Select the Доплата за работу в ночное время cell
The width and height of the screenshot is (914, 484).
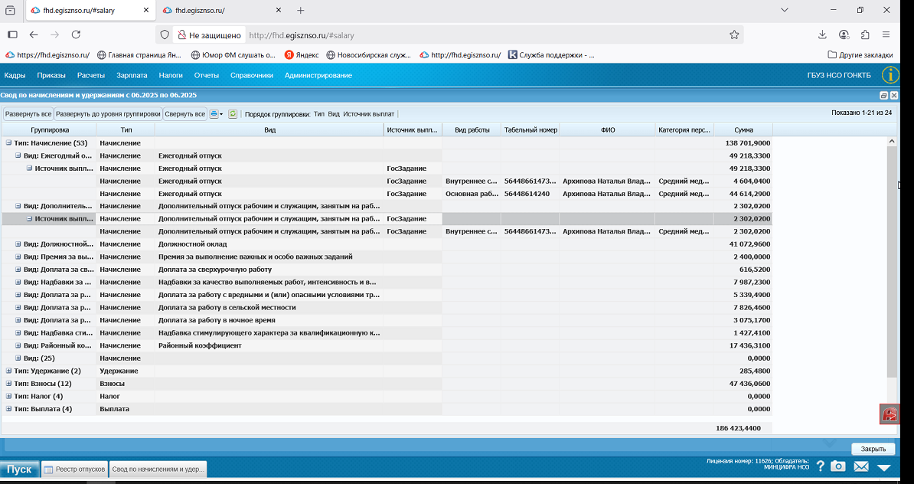click(x=269, y=320)
